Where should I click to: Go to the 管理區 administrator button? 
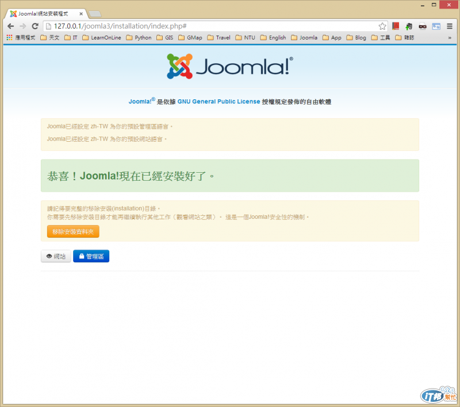tap(91, 256)
